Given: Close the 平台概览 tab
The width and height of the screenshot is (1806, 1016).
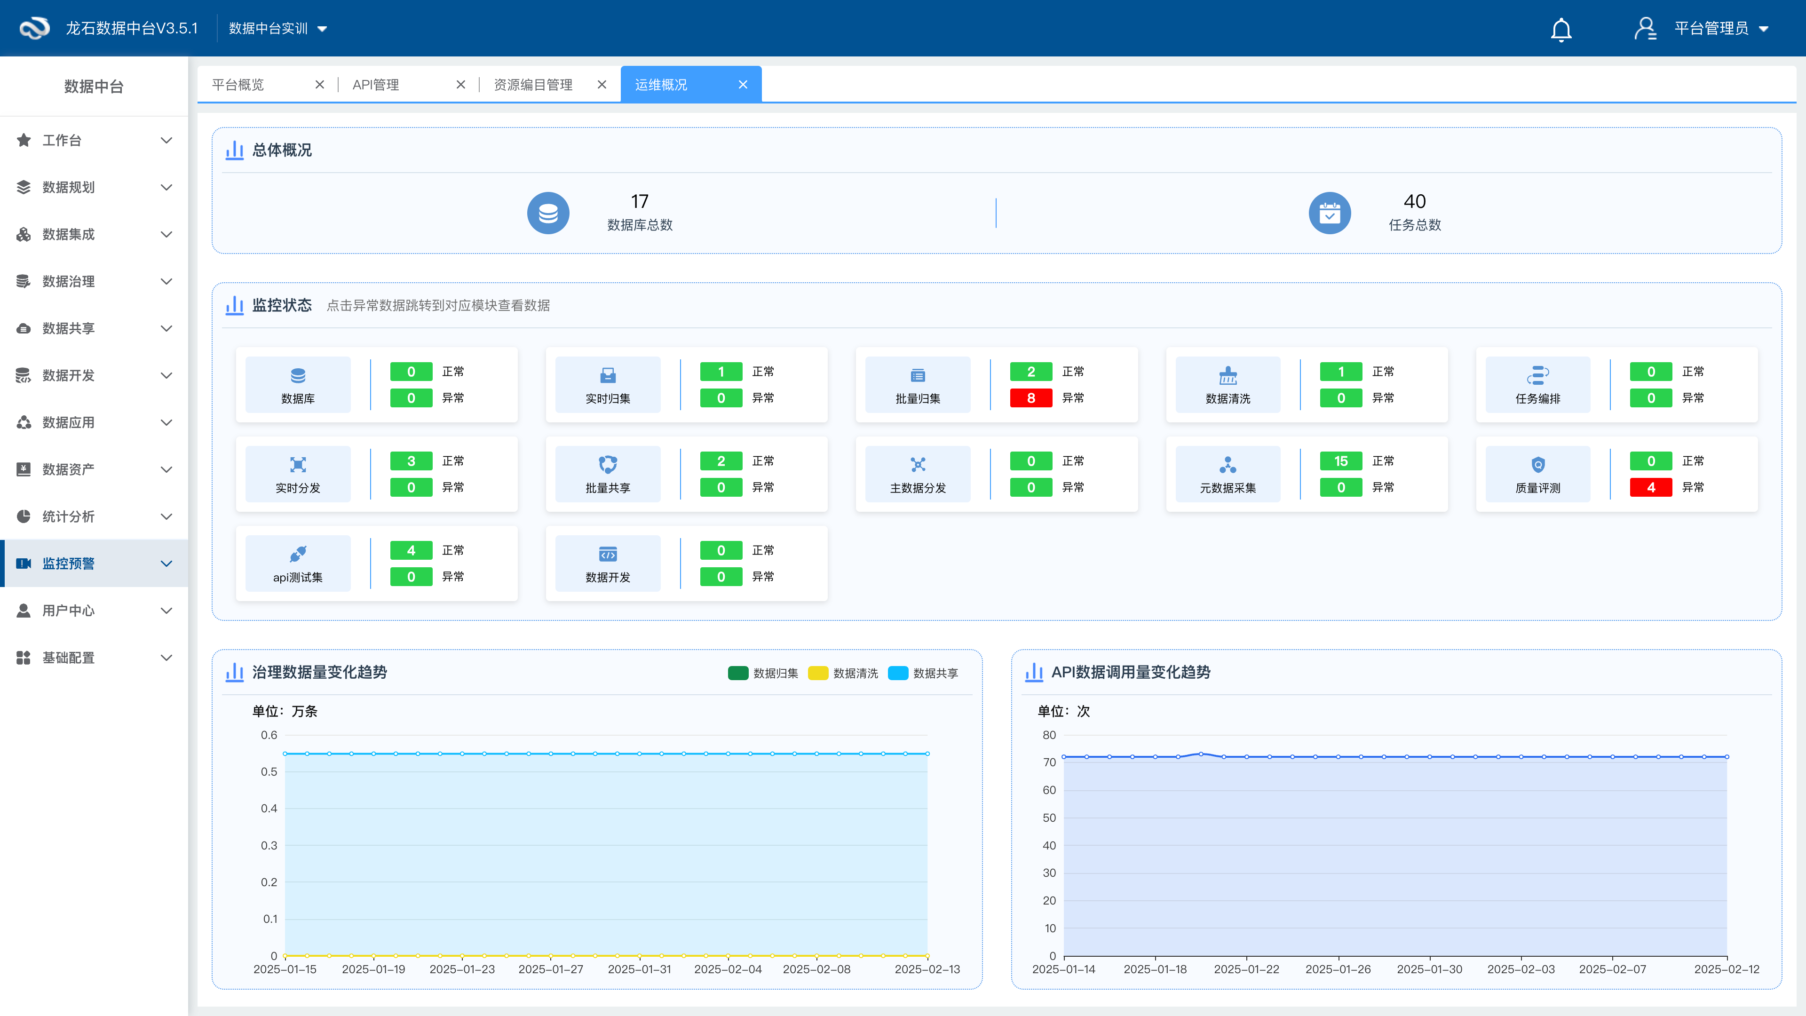Looking at the screenshot, I should pos(320,85).
